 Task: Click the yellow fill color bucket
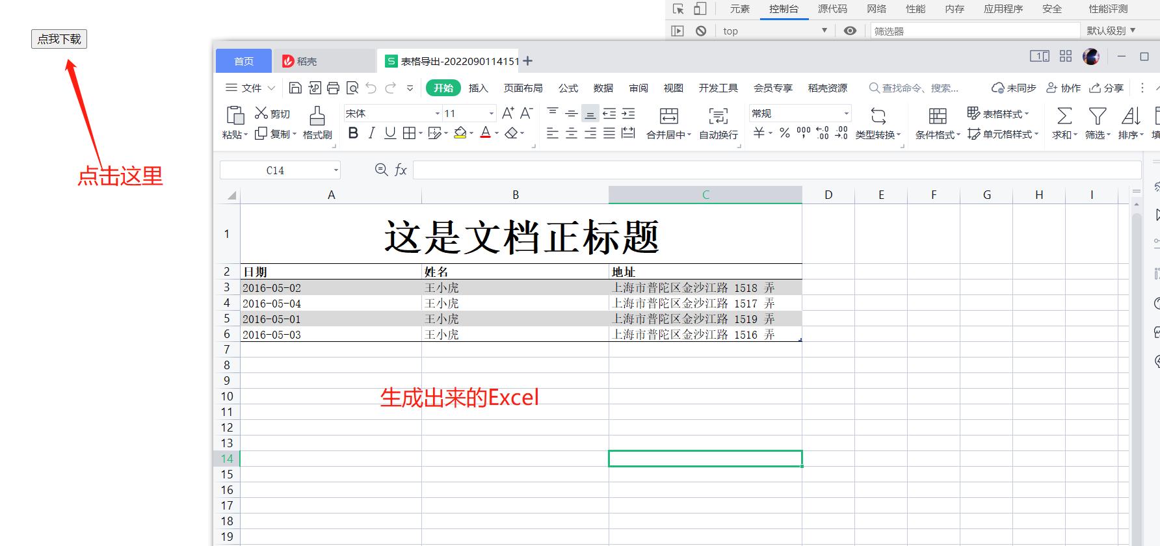(x=460, y=133)
